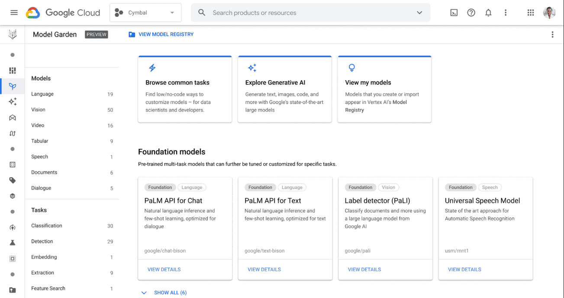Click the Google Cloud logo
The image size is (564, 298).
tap(63, 13)
